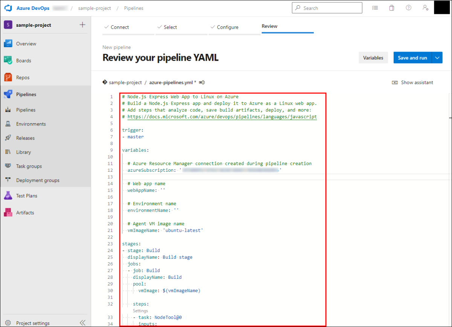Click the sample-project repo path link

125,83
